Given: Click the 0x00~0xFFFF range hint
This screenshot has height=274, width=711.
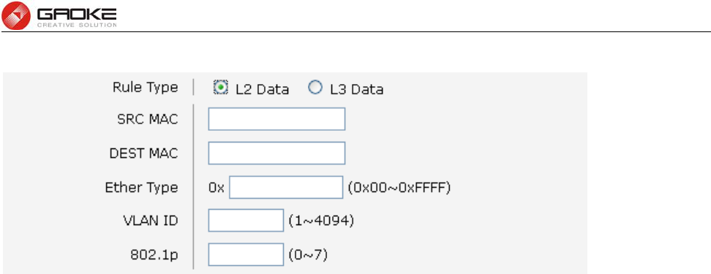Looking at the screenshot, I should (399, 188).
